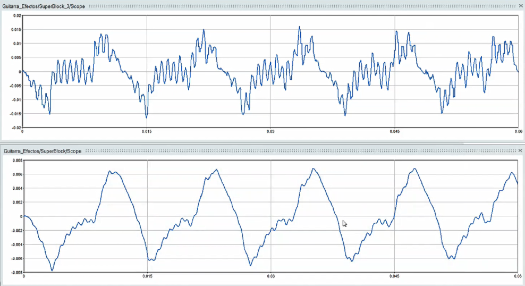
Task: Select the 0.045 x-axis tick in upper plot
Action: (x=394, y=131)
